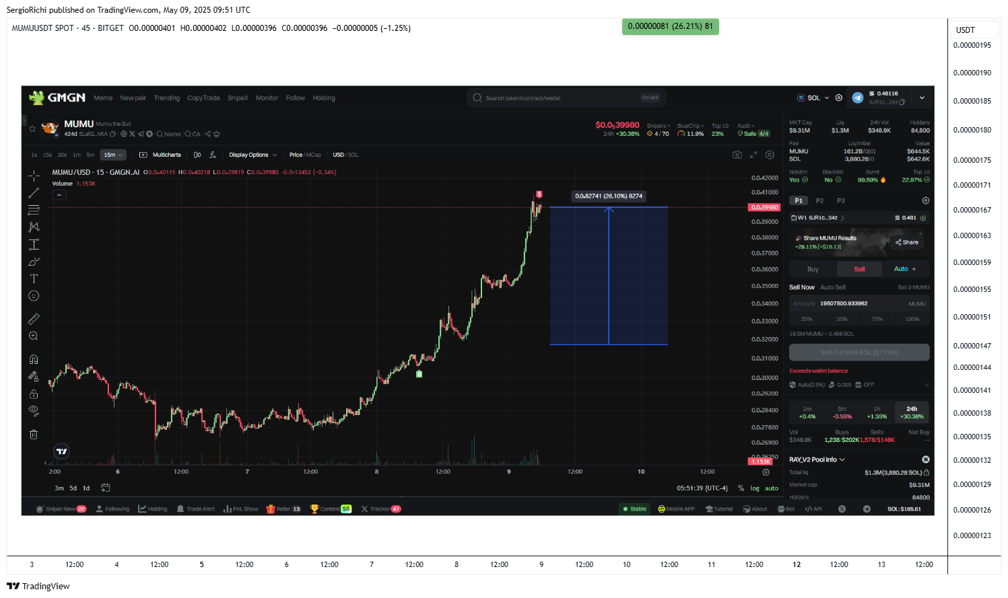The height and width of the screenshot is (598, 1008).
Task: Copy the MUMU contract address
Action: [113, 134]
